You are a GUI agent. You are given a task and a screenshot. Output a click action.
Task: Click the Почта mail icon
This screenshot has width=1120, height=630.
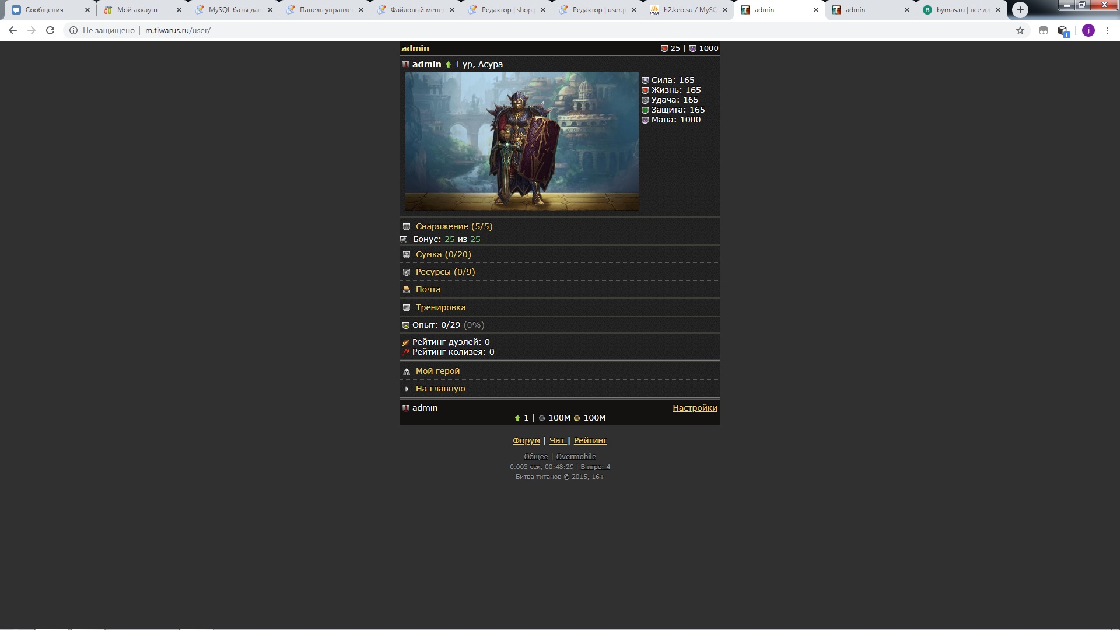click(407, 290)
